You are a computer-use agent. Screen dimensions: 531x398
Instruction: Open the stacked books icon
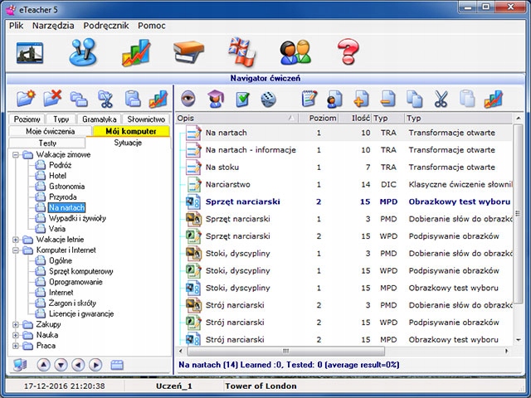tap(188, 53)
